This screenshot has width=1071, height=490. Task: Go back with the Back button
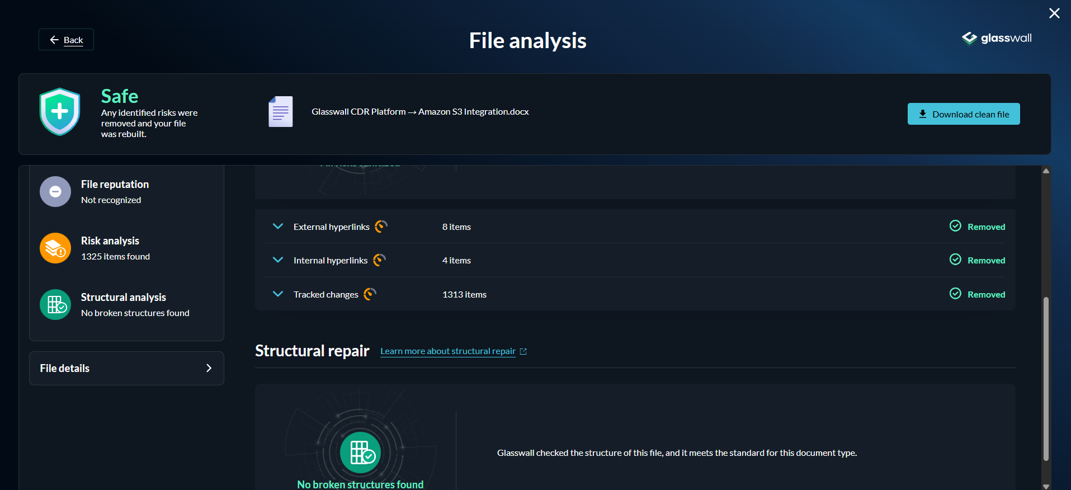coord(66,40)
